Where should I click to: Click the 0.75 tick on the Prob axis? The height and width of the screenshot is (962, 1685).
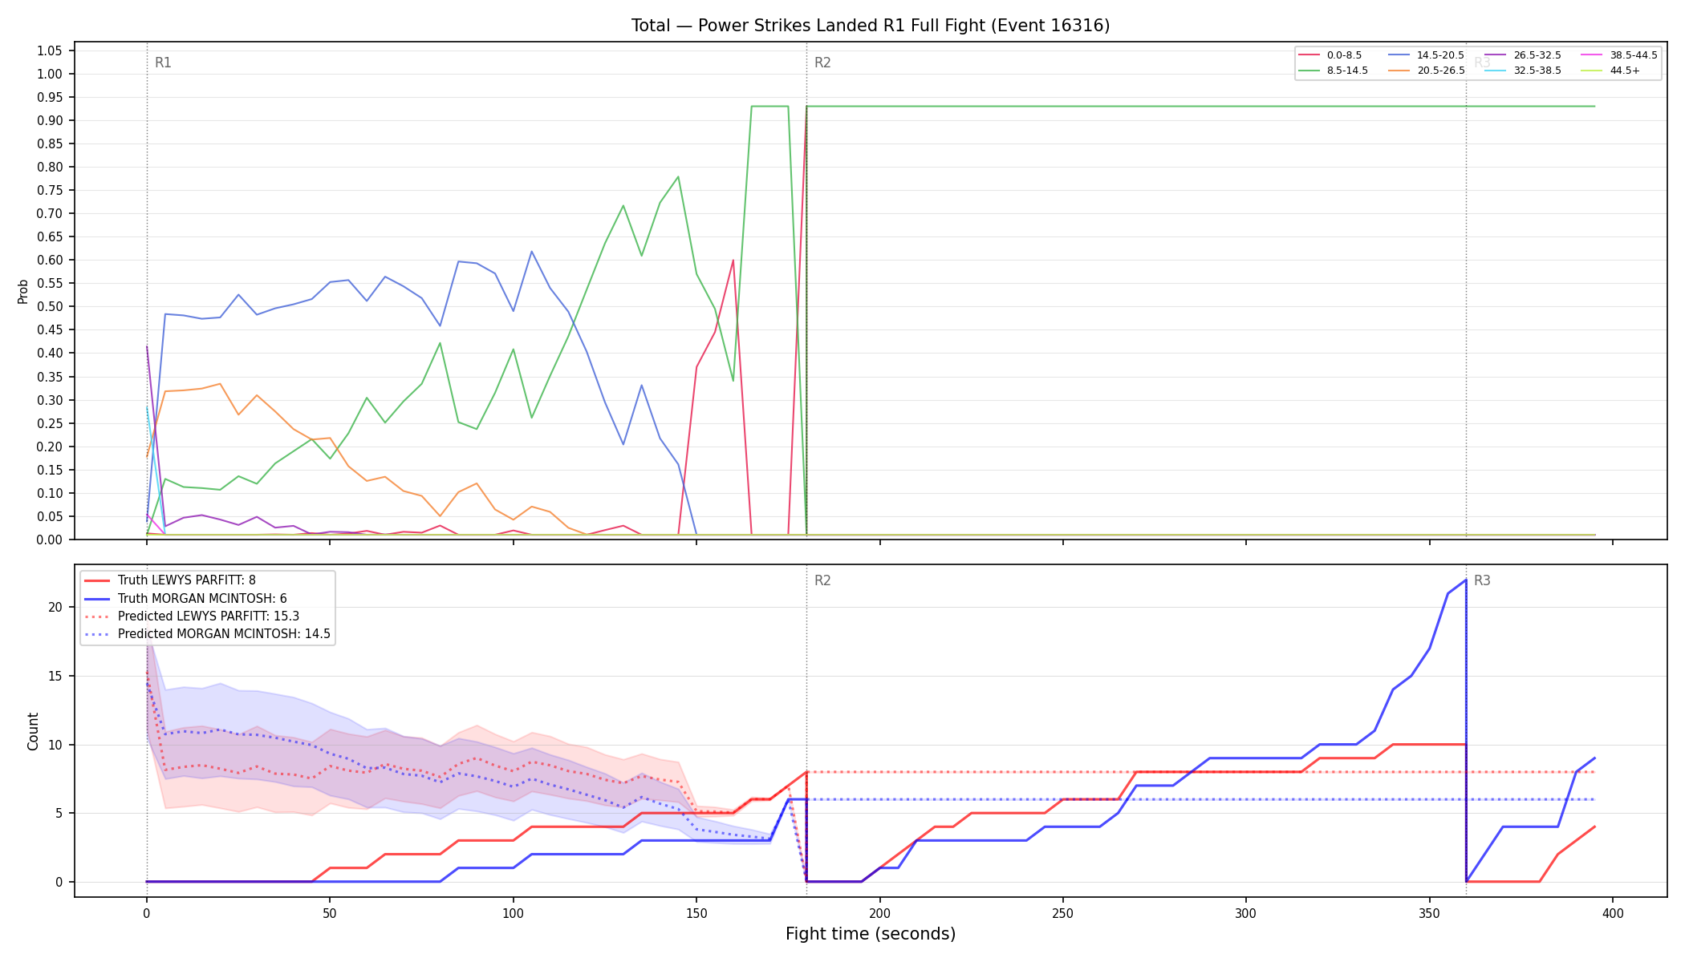click(x=49, y=190)
